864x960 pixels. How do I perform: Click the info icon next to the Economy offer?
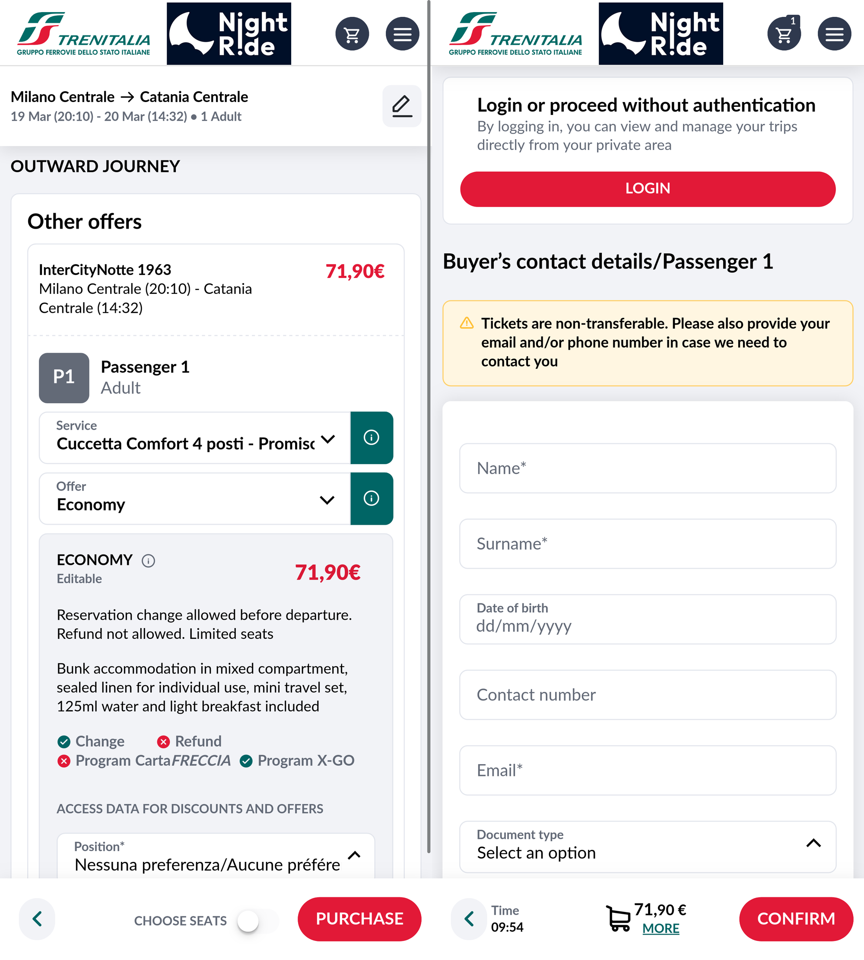click(x=372, y=499)
